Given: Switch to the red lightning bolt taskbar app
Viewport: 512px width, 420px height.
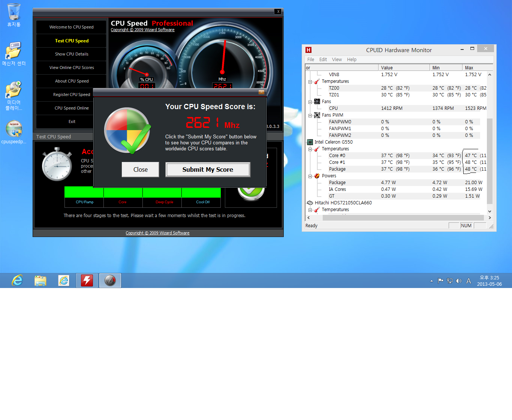Looking at the screenshot, I should [87, 280].
